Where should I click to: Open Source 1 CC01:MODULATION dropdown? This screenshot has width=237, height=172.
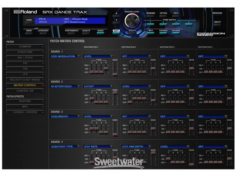[65, 56]
